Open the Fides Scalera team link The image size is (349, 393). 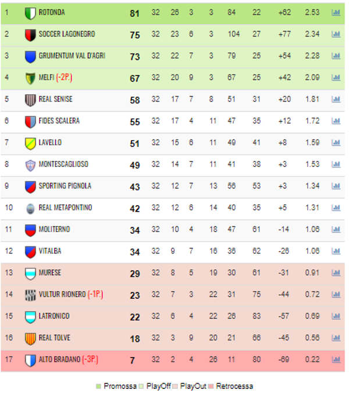click(x=59, y=121)
